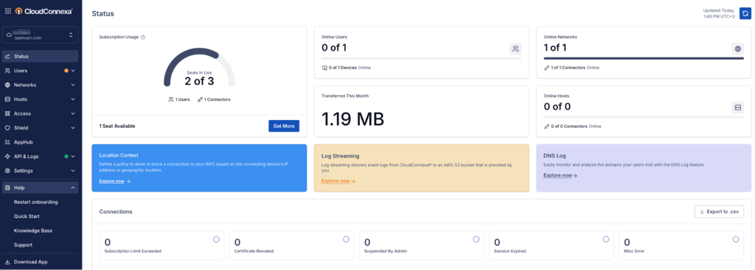755x270 pixels.
Task: Click the Shield icon in sidebar
Action: (7, 128)
